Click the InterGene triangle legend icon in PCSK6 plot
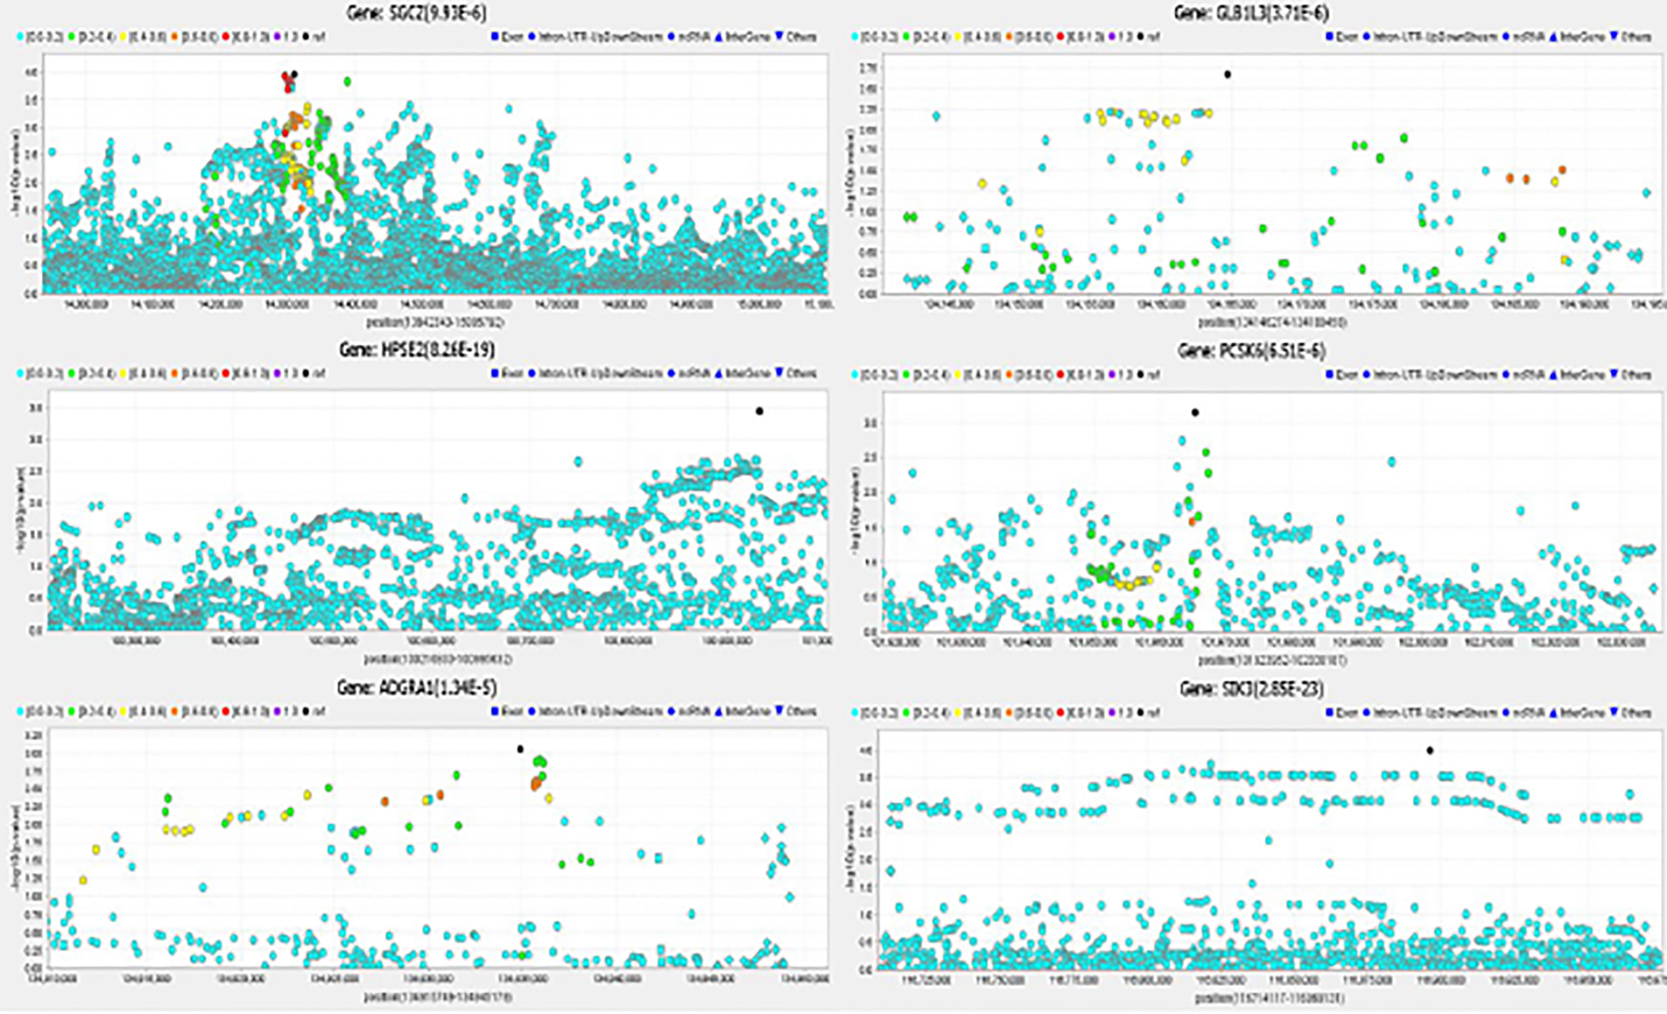1667x1014 pixels. pyautogui.click(x=1554, y=373)
